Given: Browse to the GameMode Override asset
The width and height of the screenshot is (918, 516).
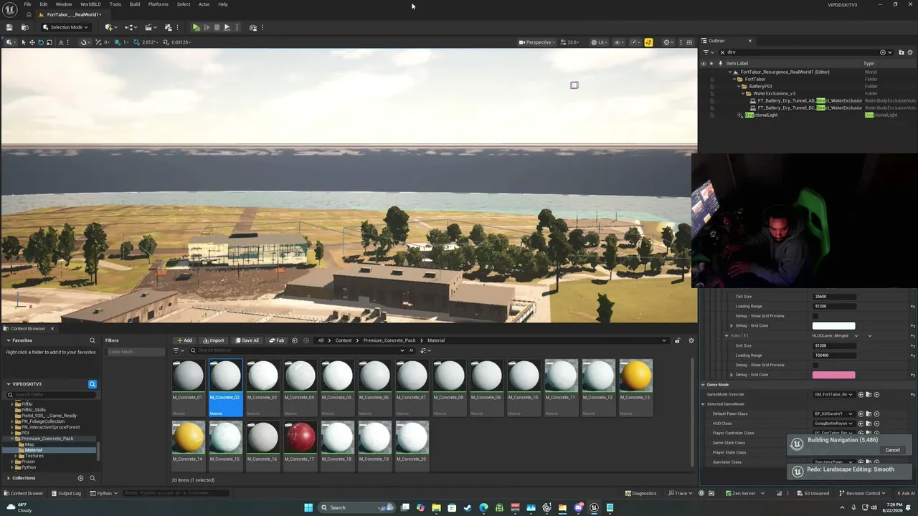Looking at the screenshot, I should coord(869,394).
